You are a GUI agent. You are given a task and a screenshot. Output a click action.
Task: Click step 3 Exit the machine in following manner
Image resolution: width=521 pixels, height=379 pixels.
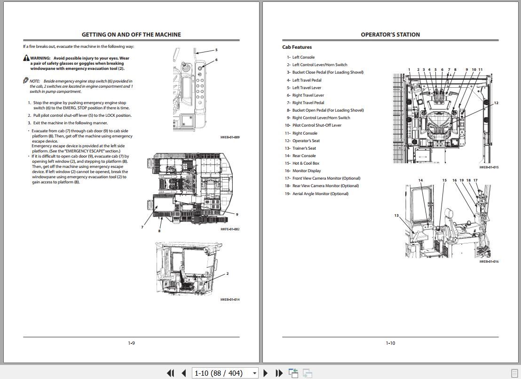pyautogui.click(x=68, y=123)
